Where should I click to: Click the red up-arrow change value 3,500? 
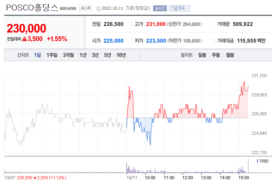click(x=33, y=39)
